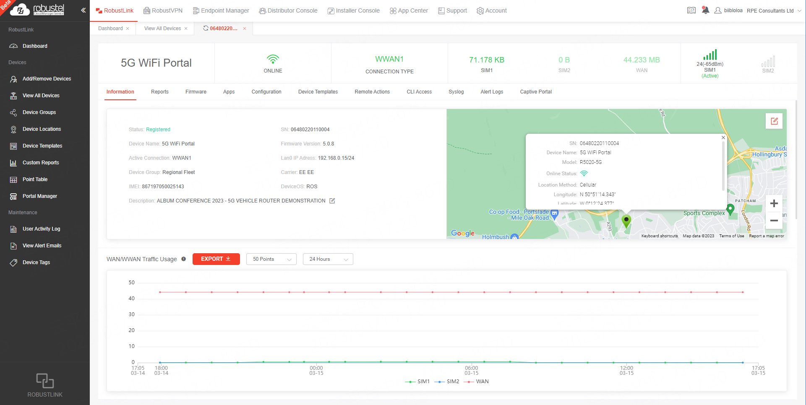
Task: Switch to the Reports tab
Action: coord(160,92)
